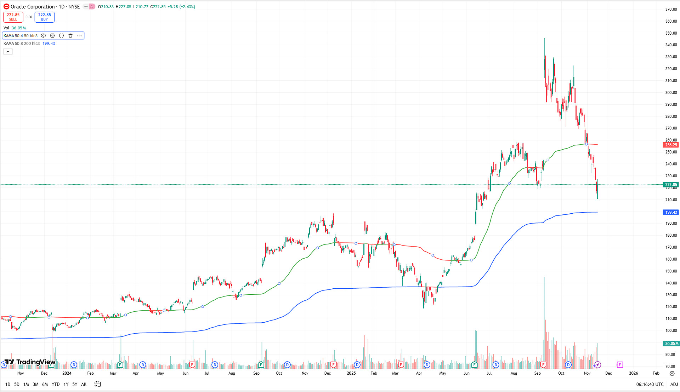Open KAMA 50 4 50 indicator settings
This screenshot has height=392, width=680.
coord(52,36)
